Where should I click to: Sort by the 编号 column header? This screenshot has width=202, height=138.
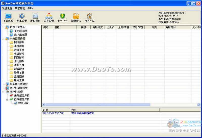47,27
